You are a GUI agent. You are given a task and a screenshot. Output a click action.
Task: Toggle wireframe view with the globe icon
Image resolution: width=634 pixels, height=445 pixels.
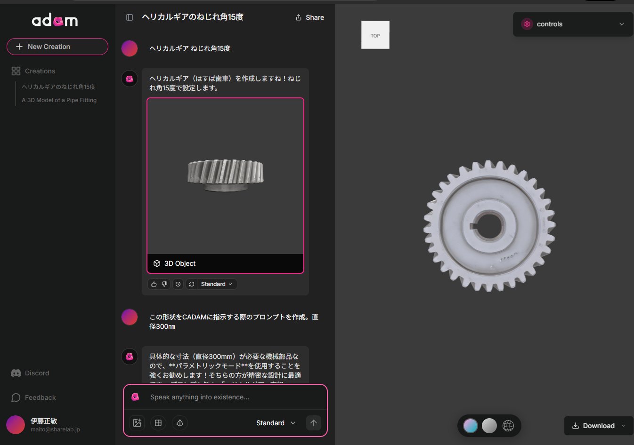tap(508, 426)
